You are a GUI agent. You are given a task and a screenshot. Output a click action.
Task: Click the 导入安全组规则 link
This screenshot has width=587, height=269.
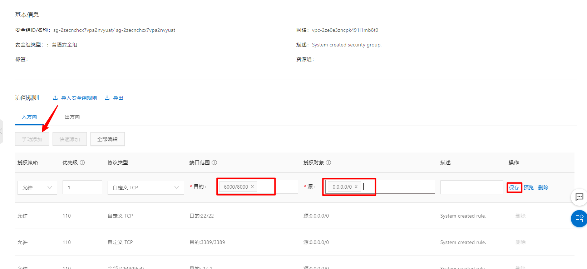(79, 98)
